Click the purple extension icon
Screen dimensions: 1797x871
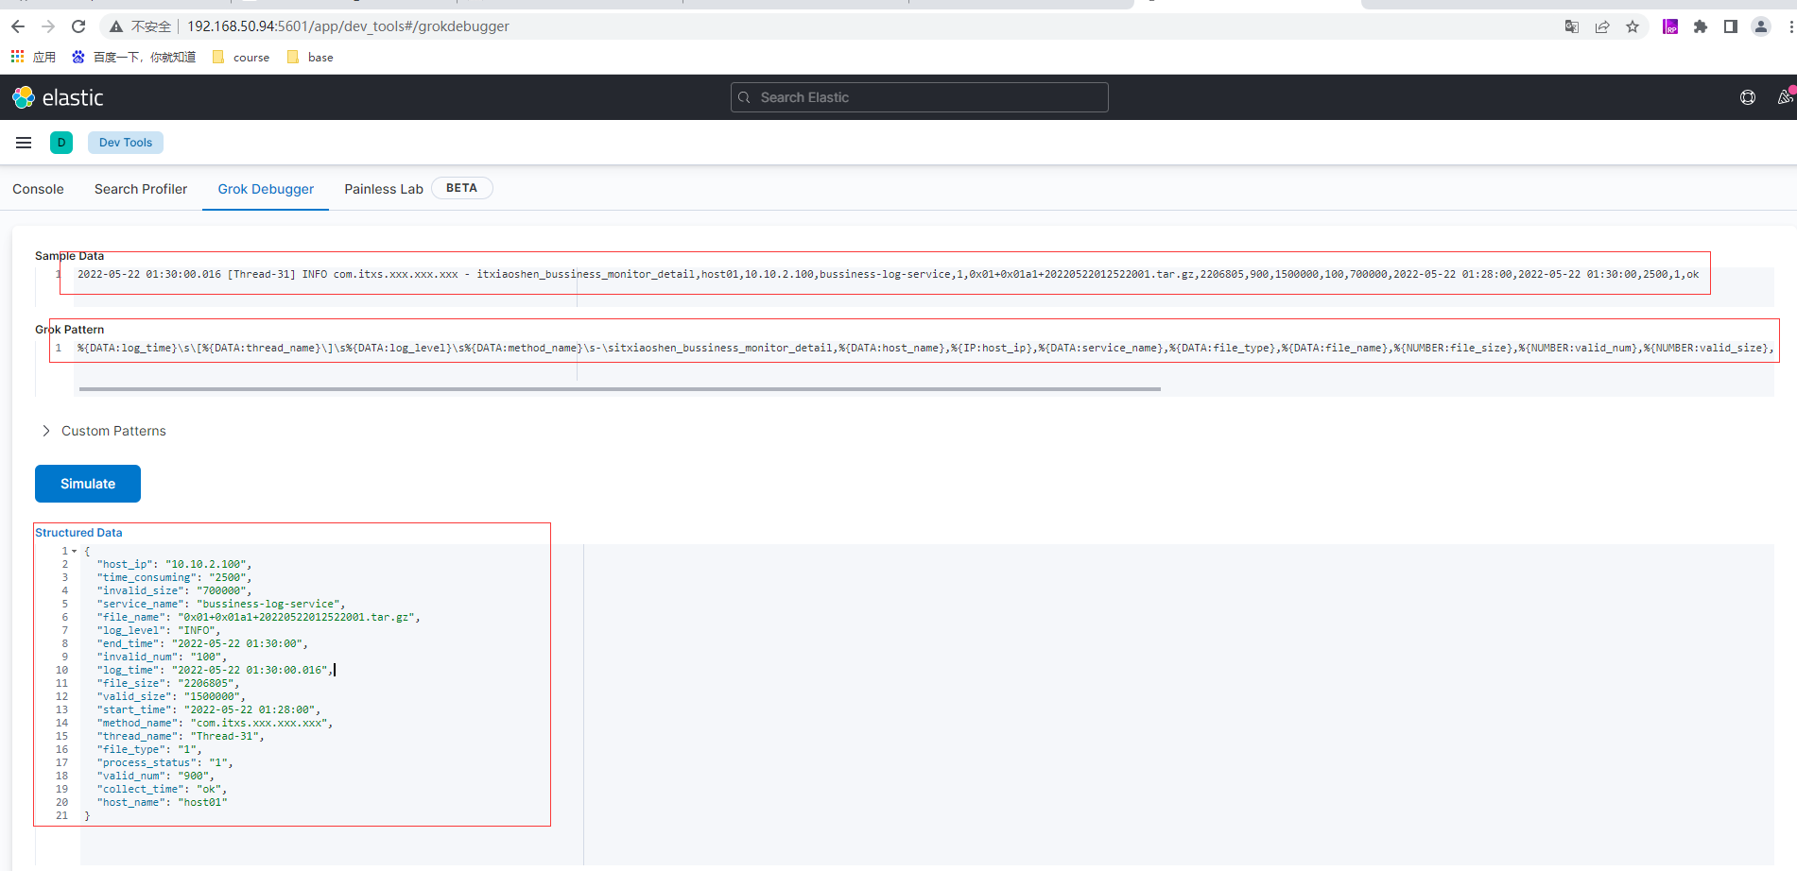pyautogui.click(x=1670, y=26)
